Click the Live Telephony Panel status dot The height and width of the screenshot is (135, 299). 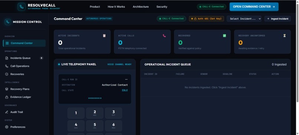point(59,64)
